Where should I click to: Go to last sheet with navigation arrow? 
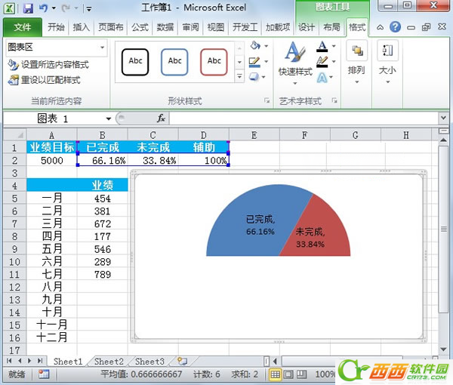[x=40, y=361]
